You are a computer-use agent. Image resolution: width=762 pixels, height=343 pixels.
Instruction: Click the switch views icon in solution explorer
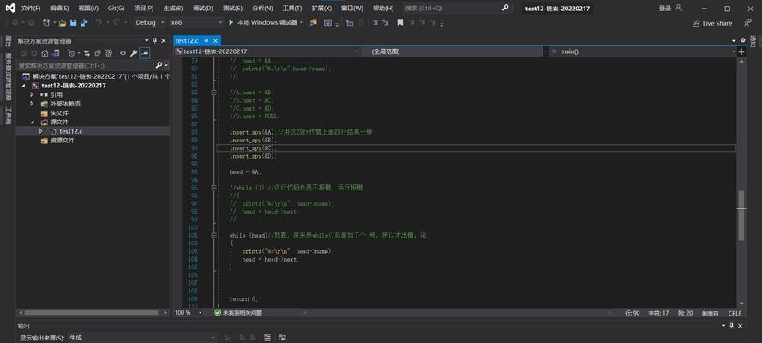[x=57, y=53]
